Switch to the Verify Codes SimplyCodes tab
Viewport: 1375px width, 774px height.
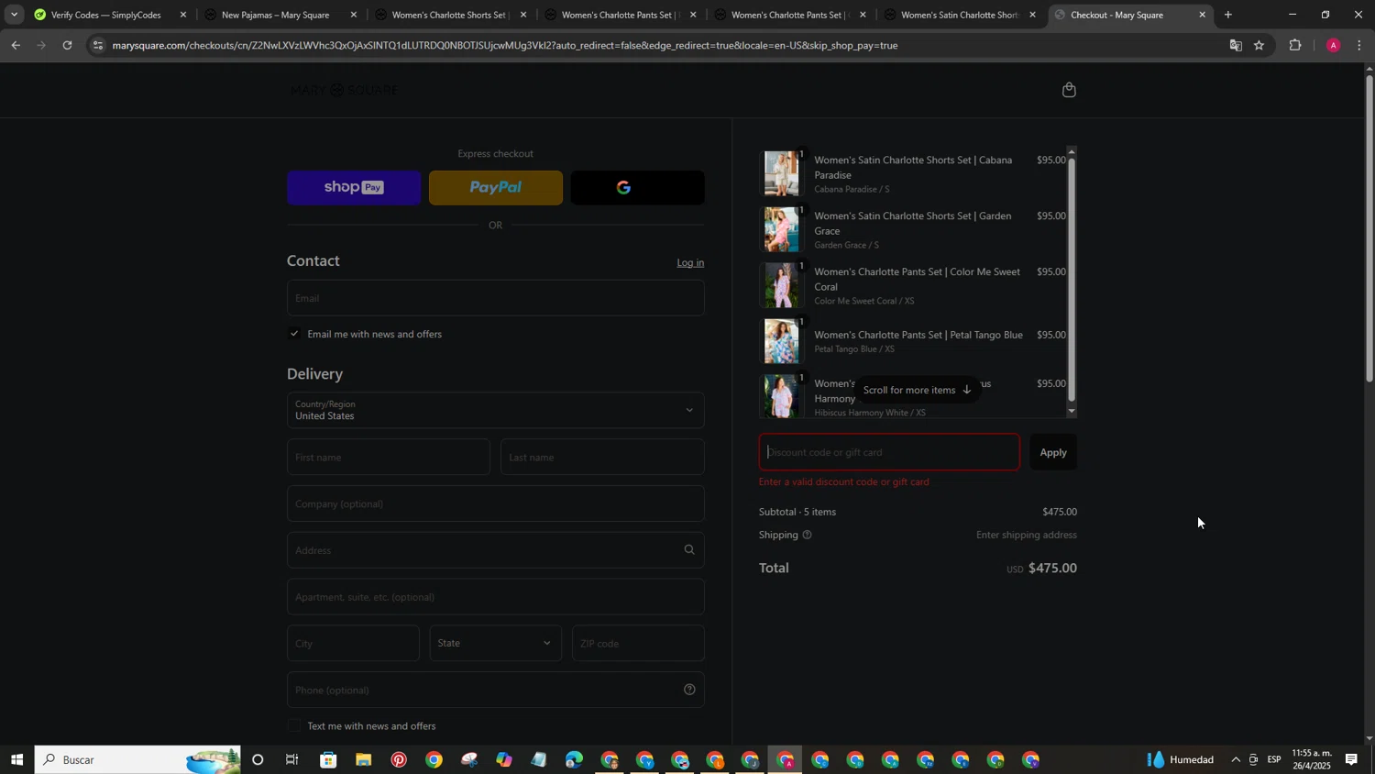click(x=105, y=15)
